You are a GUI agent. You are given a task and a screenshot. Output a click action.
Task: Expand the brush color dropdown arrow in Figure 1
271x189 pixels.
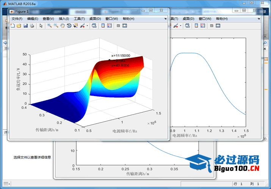click(x=87, y=26)
